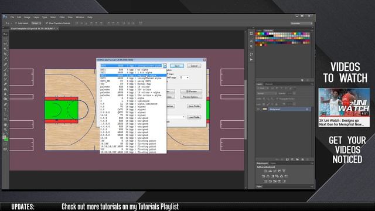375x211 pixels.
Task: Choose DXT3 ARGB explicit alpha option
Action: click(133, 76)
